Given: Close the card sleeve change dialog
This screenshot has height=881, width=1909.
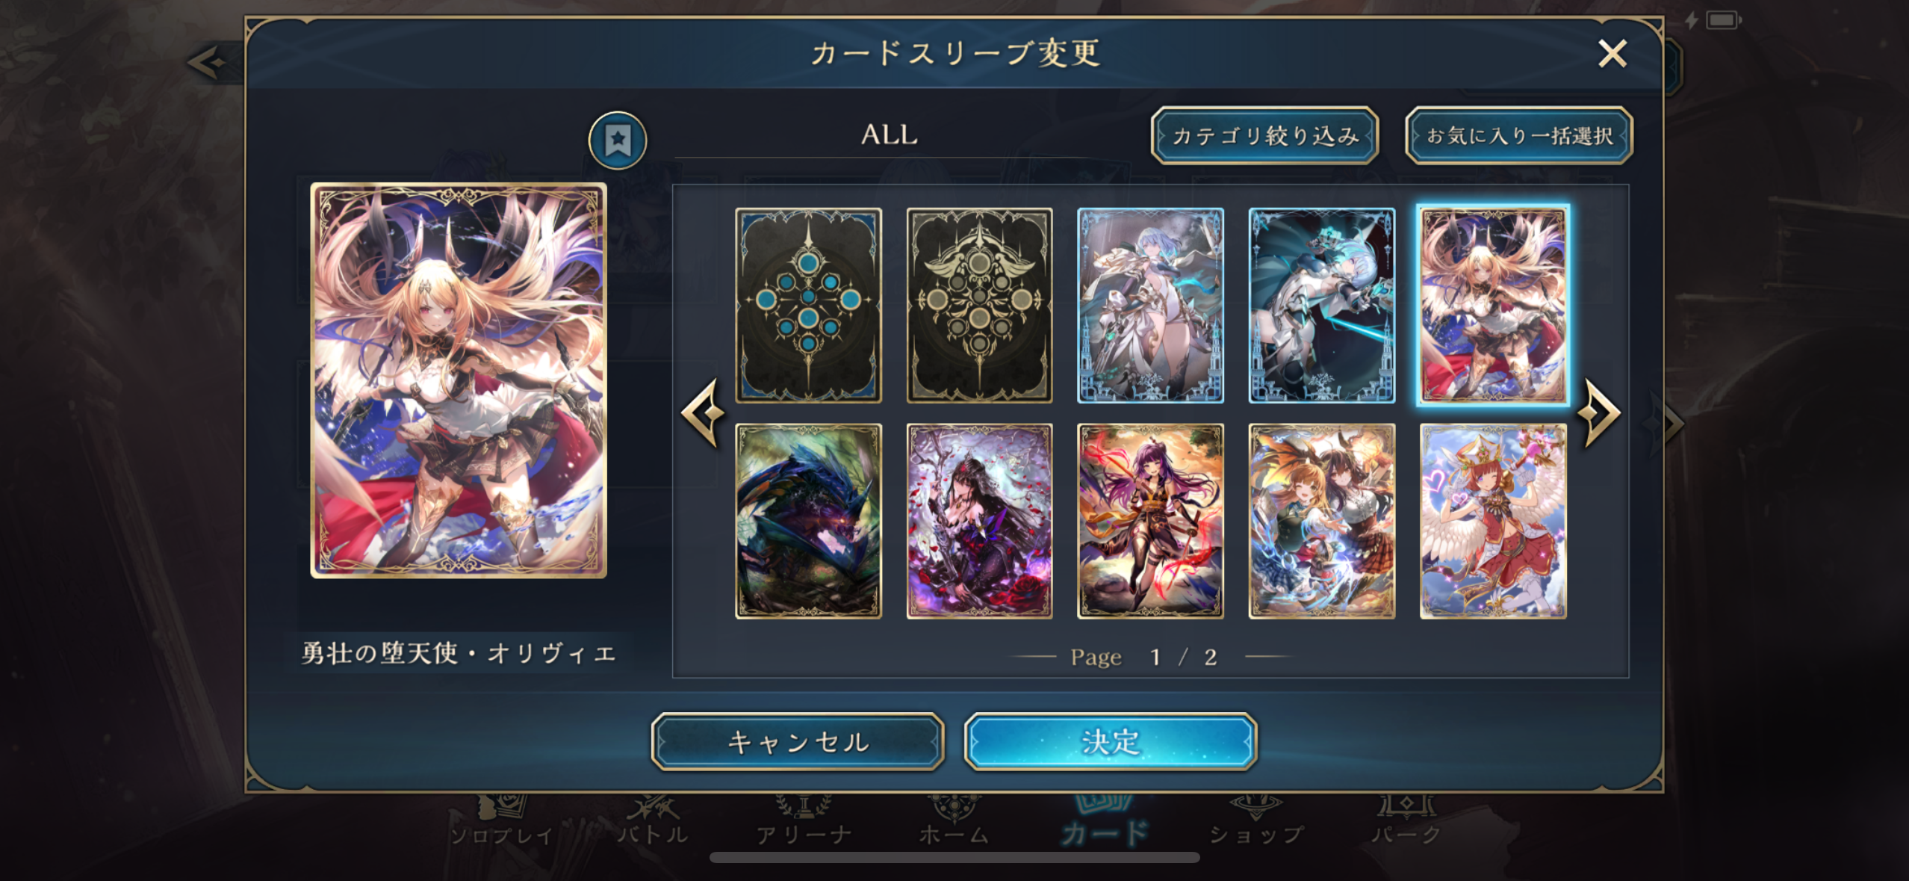Looking at the screenshot, I should tap(1612, 54).
